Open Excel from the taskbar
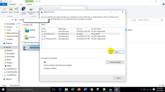The width and height of the screenshot is (165, 92). (73, 89)
